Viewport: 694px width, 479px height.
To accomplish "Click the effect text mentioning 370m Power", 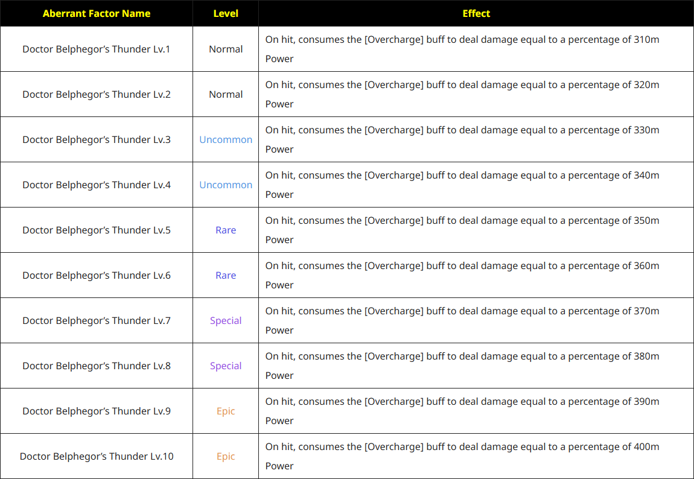I will pyautogui.click(x=462, y=320).
